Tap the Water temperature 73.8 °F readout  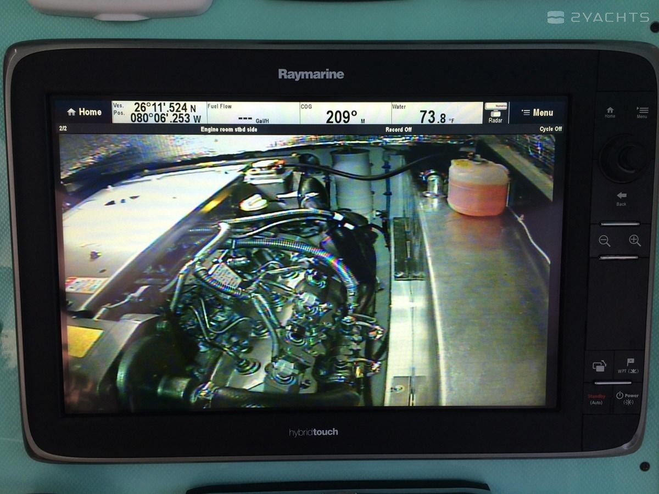tap(437, 113)
